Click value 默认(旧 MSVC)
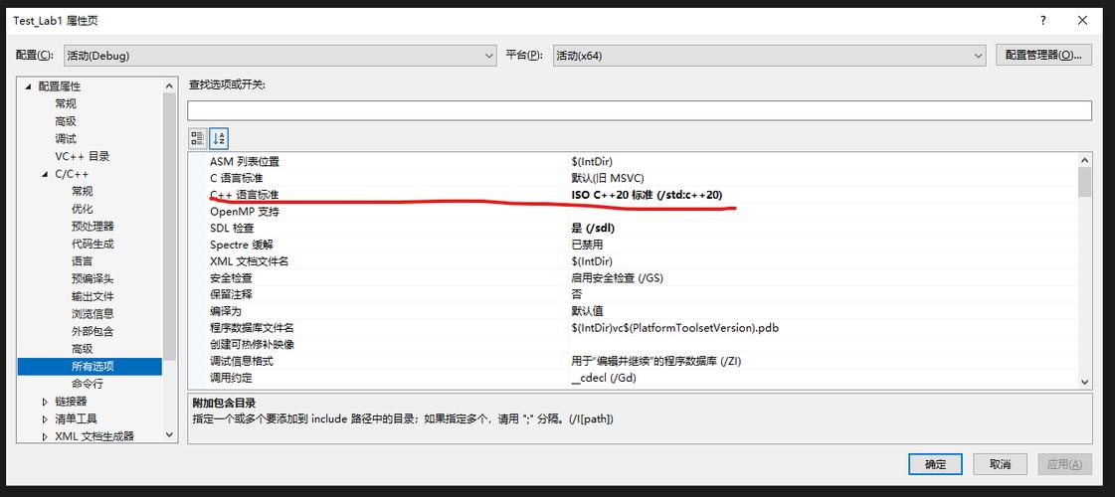The height and width of the screenshot is (497, 1115). [x=608, y=179]
